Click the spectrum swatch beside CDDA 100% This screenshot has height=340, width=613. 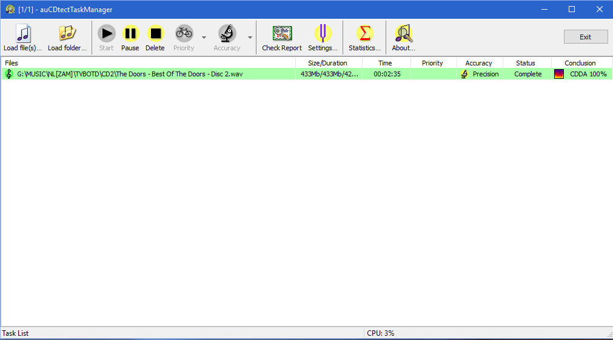[559, 74]
